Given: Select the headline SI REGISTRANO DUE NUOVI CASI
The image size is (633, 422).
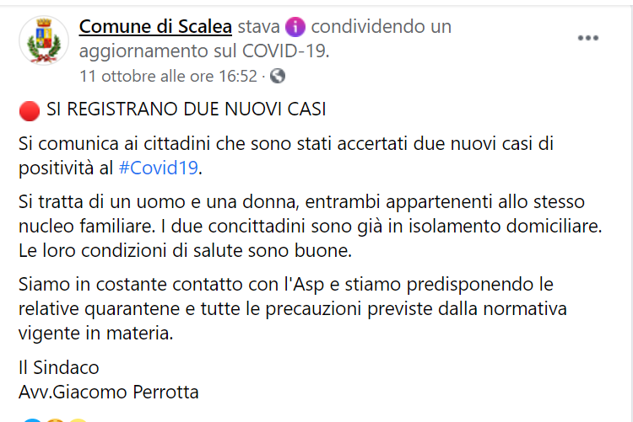Looking at the screenshot, I should coord(187,110).
